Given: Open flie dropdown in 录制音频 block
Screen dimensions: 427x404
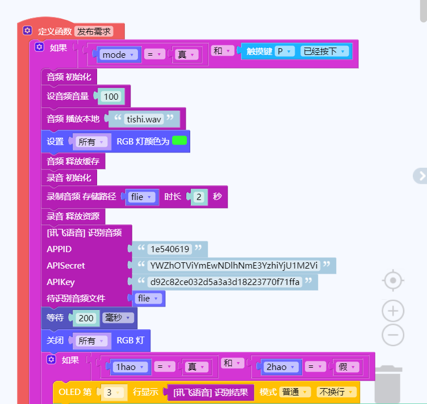Looking at the screenshot, I should pos(141,197).
